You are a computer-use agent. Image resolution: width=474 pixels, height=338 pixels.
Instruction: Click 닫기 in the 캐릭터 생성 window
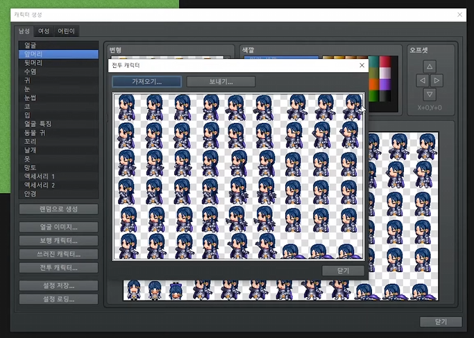tap(441, 322)
